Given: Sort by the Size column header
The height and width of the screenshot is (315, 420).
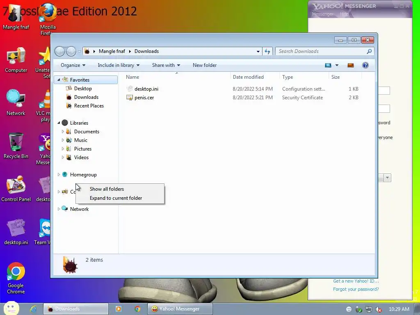Looking at the screenshot, I should [x=345, y=77].
